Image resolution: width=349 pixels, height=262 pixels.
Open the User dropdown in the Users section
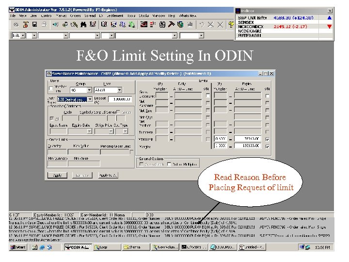120,90
